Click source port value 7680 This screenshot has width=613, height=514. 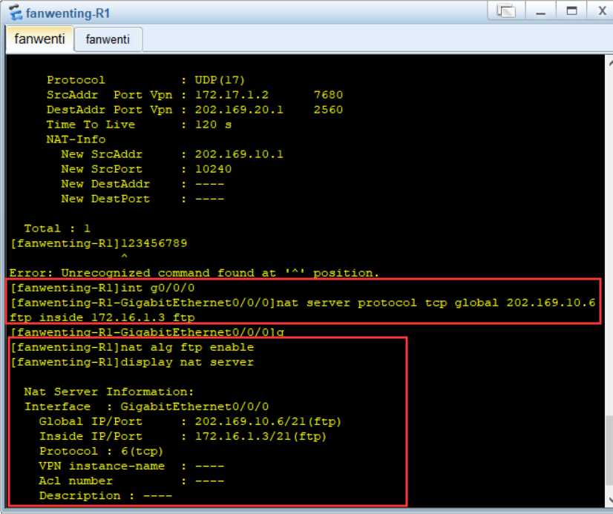pyautogui.click(x=328, y=95)
